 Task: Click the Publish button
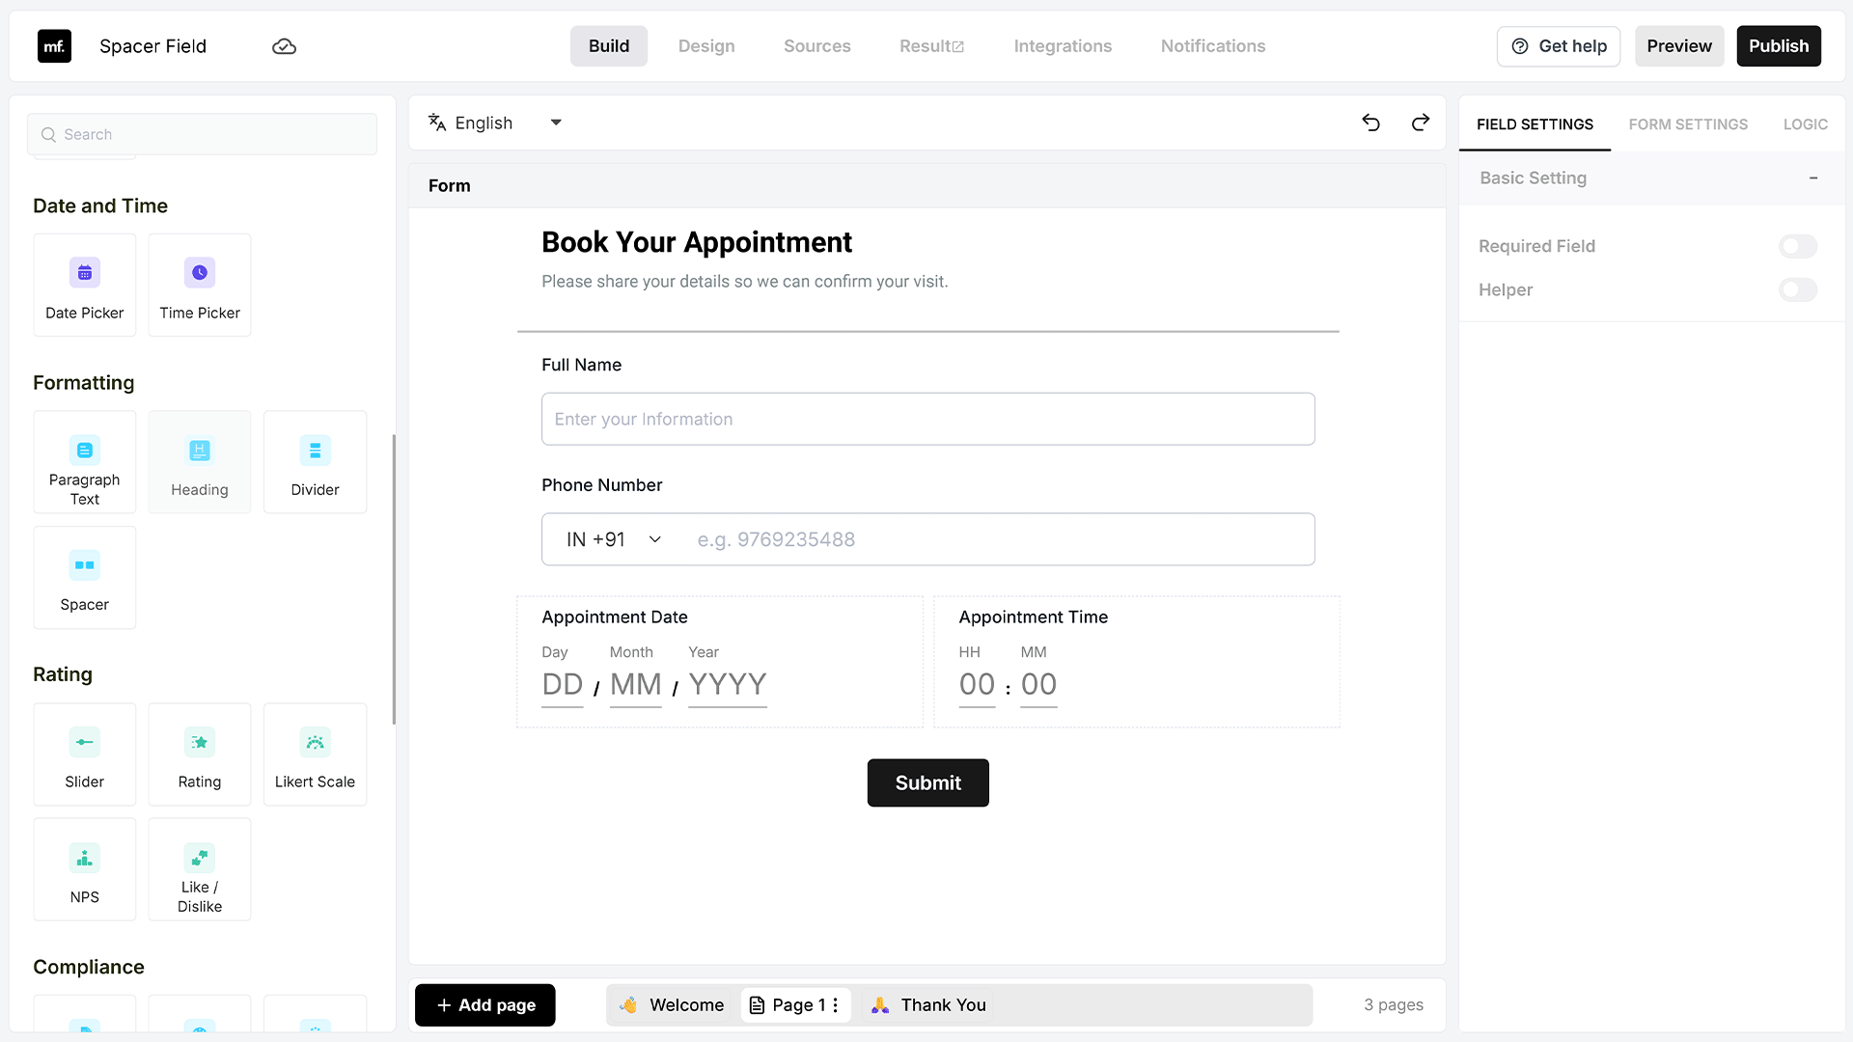point(1779,46)
